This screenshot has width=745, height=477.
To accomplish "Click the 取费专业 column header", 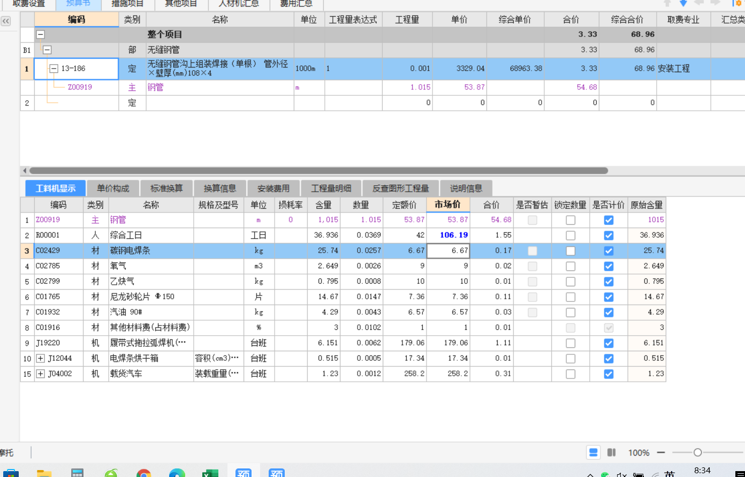I will 683,20.
